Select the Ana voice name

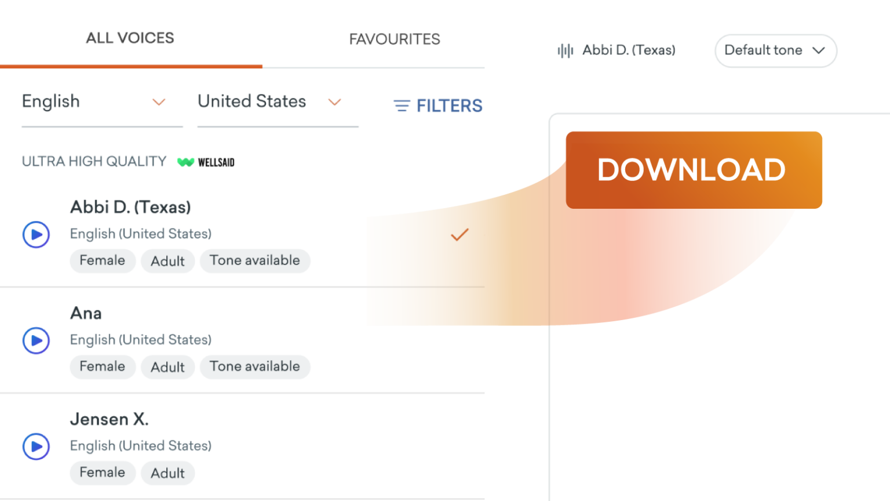coord(86,313)
